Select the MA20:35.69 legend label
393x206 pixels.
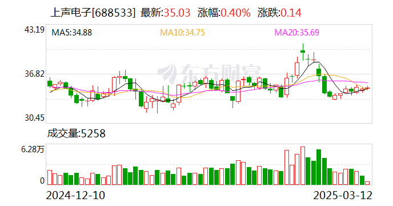(296, 33)
